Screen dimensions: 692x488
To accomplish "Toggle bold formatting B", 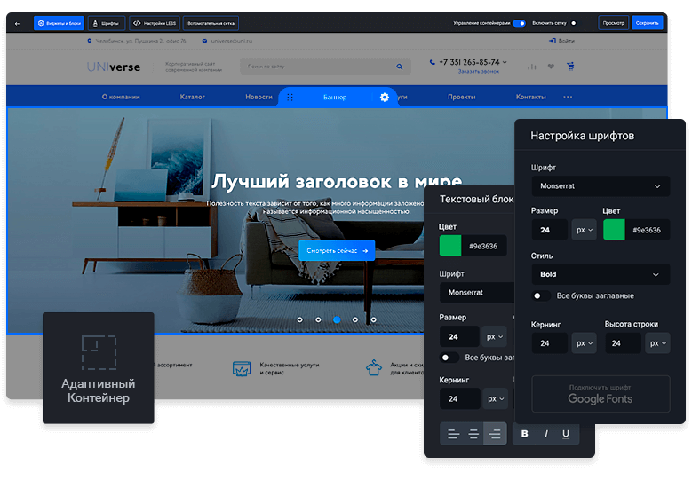I will (524, 434).
